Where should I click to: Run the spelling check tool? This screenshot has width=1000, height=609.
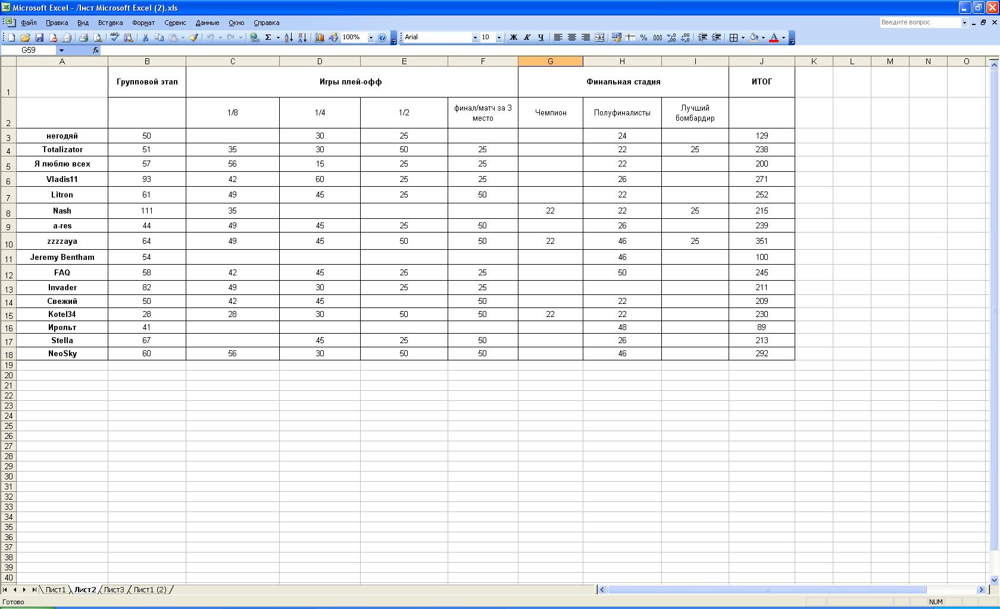[x=114, y=37]
